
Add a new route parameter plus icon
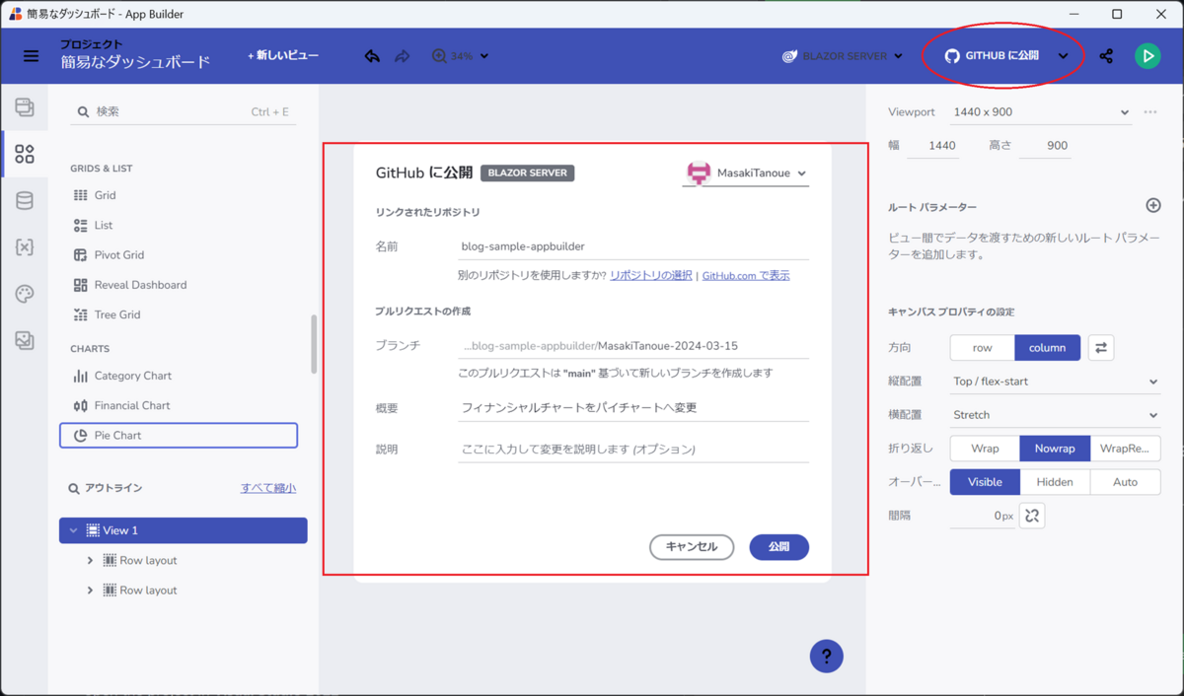[1152, 206]
